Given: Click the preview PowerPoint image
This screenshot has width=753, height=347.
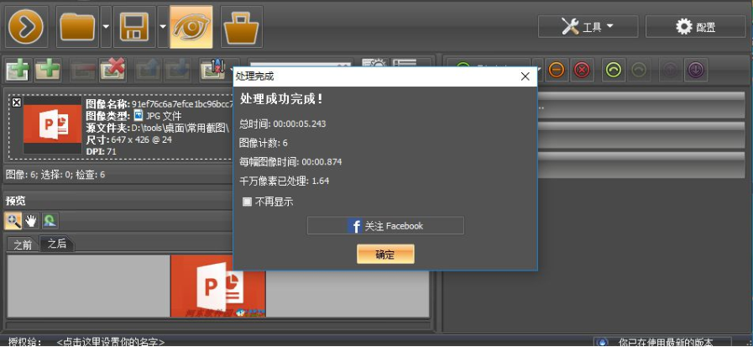Looking at the screenshot, I should click(218, 286).
